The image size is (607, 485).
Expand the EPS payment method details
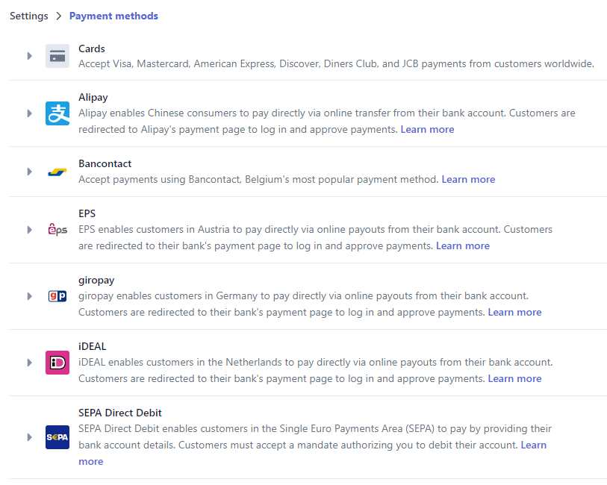[29, 229]
